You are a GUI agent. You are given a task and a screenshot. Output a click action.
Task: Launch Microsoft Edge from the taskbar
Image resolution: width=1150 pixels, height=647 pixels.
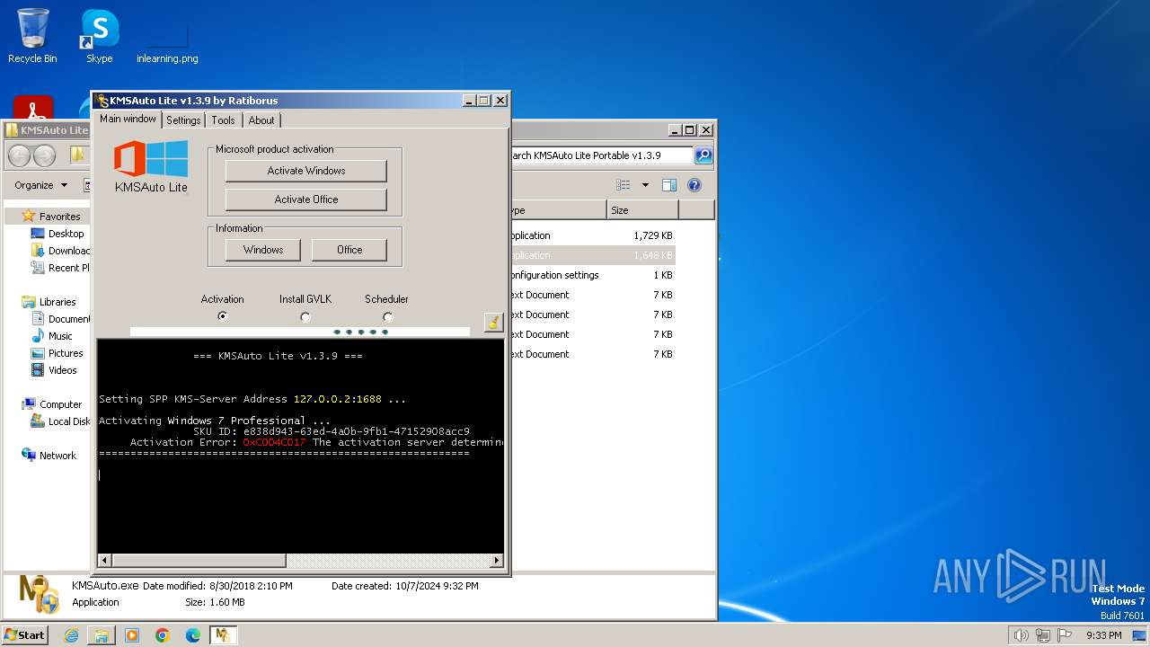[x=193, y=635]
